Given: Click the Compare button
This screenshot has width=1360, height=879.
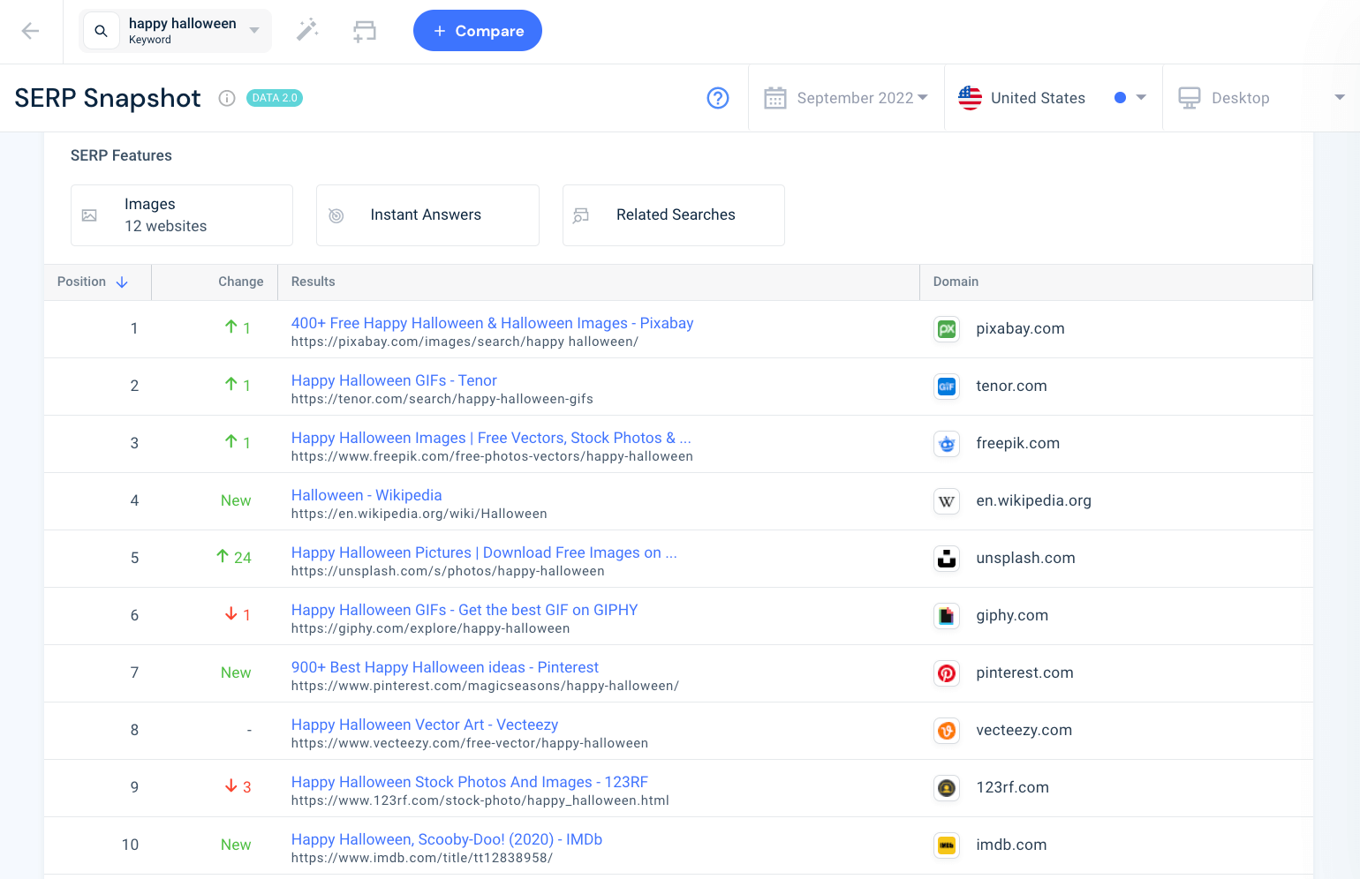Looking at the screenshot, I should click(478, 30).
